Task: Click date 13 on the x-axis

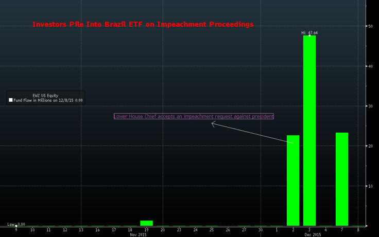Action: tap(81, 229)
